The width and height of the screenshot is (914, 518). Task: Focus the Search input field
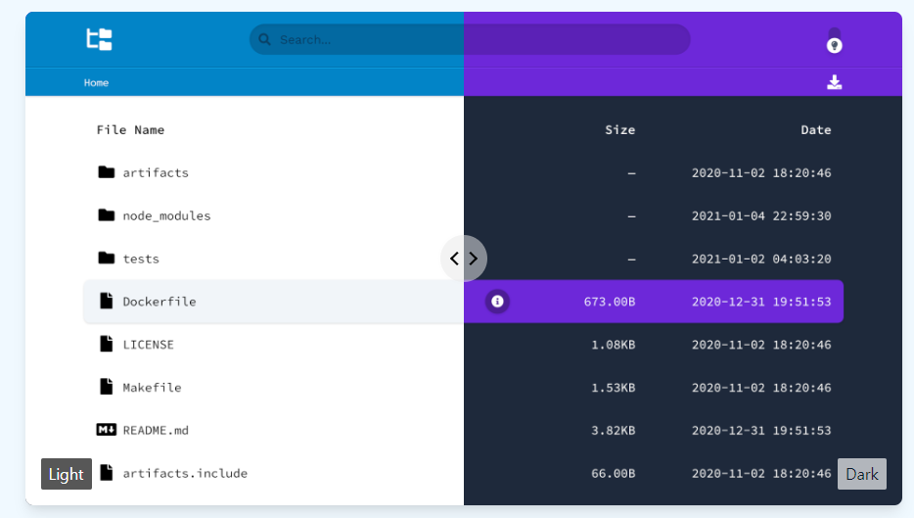(x=470, y=40)
